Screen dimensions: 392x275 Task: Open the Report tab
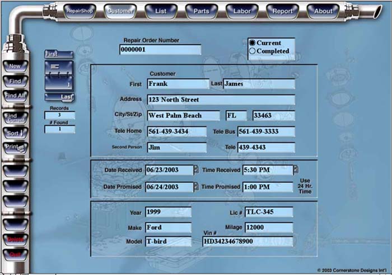pyautogui.click(x=283, y=11)
